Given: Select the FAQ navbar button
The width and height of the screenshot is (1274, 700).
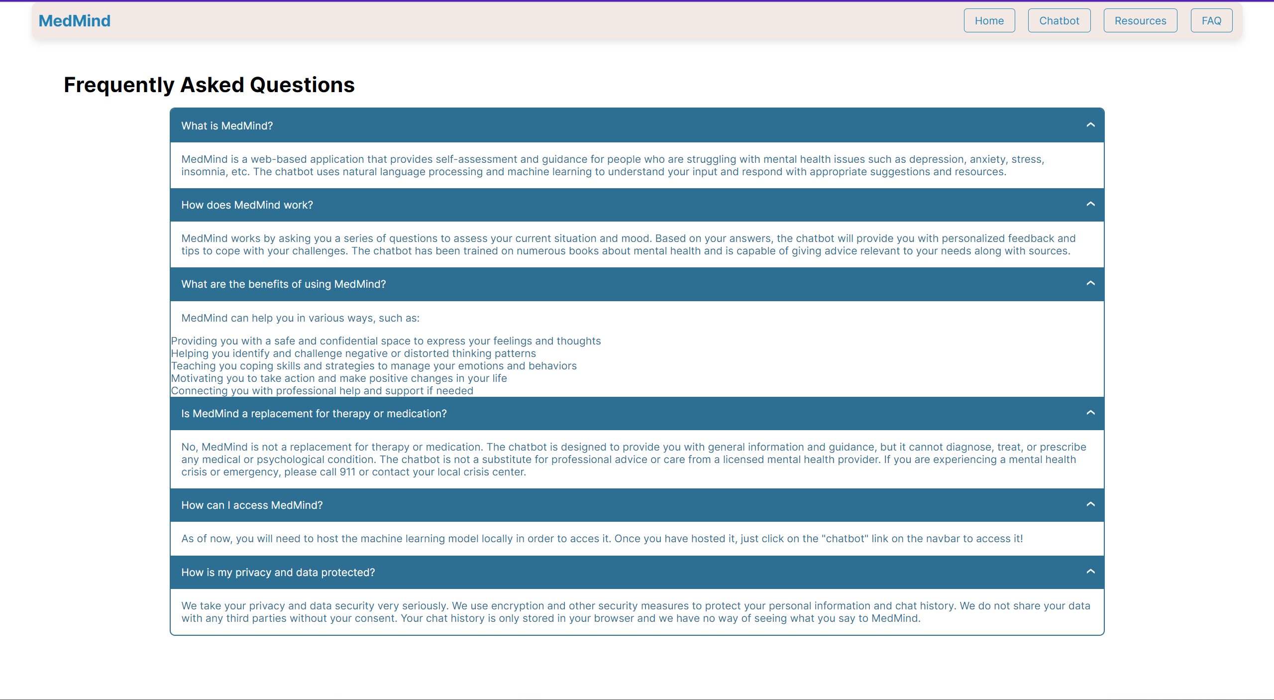Looking at the screenshot, I should pyautogui.click(x=1211, y=20).
